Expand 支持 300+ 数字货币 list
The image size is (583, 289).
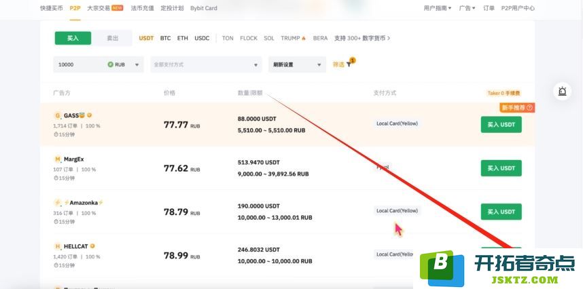pos(362,38)
